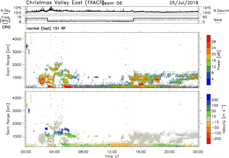Click the 3000 tick label in velocity panel

tap(17, 111)
